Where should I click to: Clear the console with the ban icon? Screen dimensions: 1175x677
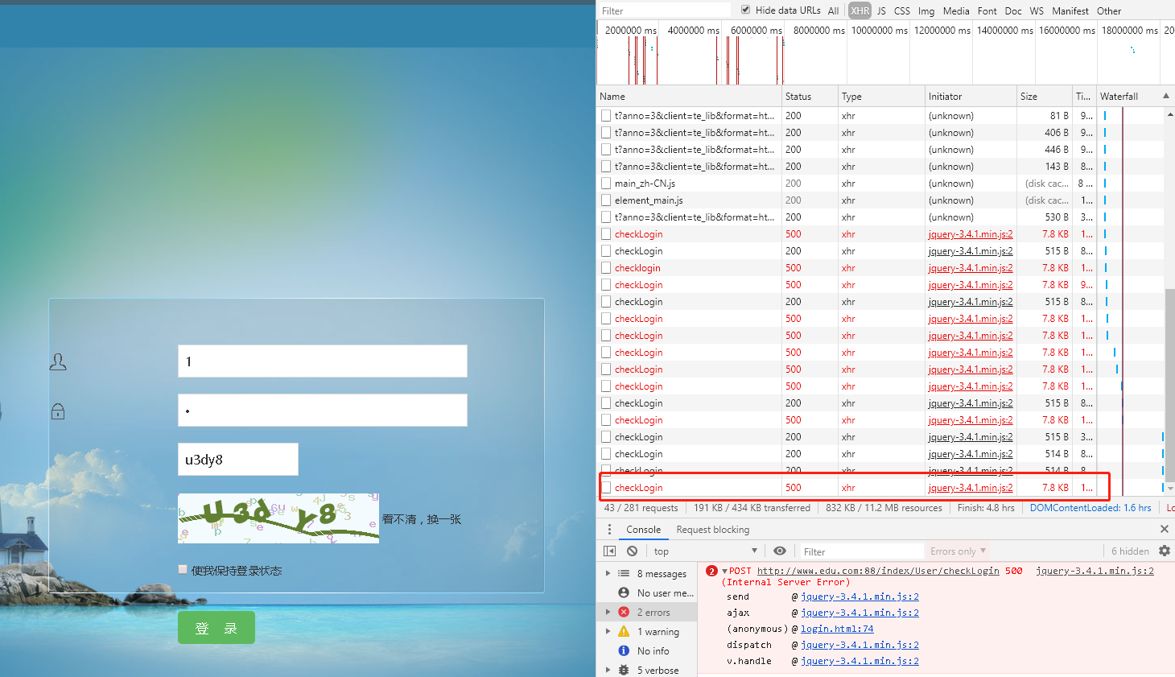pos(633,551)
